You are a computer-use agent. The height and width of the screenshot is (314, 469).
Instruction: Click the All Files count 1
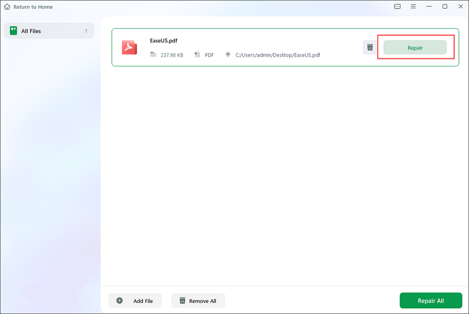click(x=86, y=31)
